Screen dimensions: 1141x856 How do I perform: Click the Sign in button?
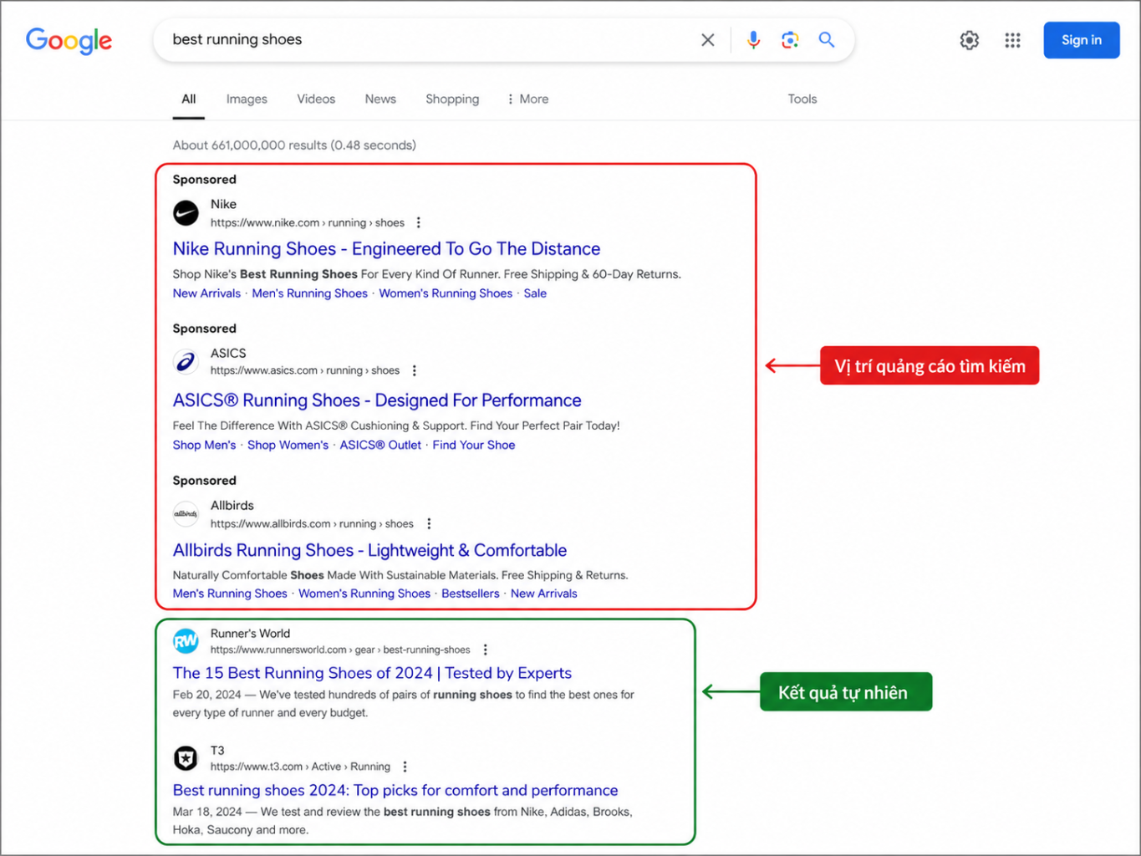[1081, 40]
